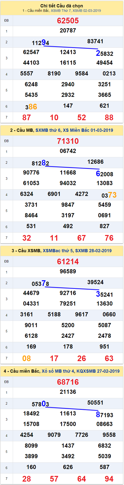Click the number 87193

tap(105, 415)
